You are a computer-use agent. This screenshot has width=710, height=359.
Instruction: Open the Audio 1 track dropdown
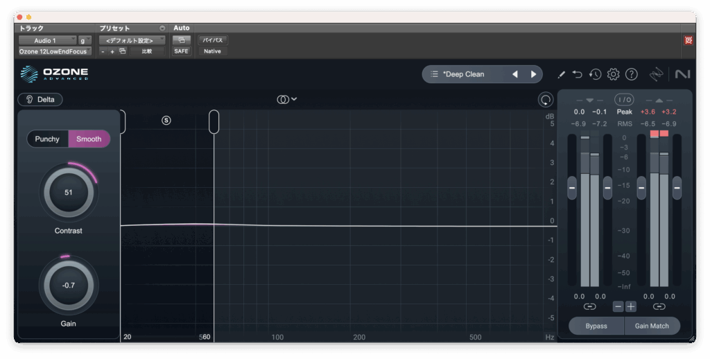click(47, 40)
